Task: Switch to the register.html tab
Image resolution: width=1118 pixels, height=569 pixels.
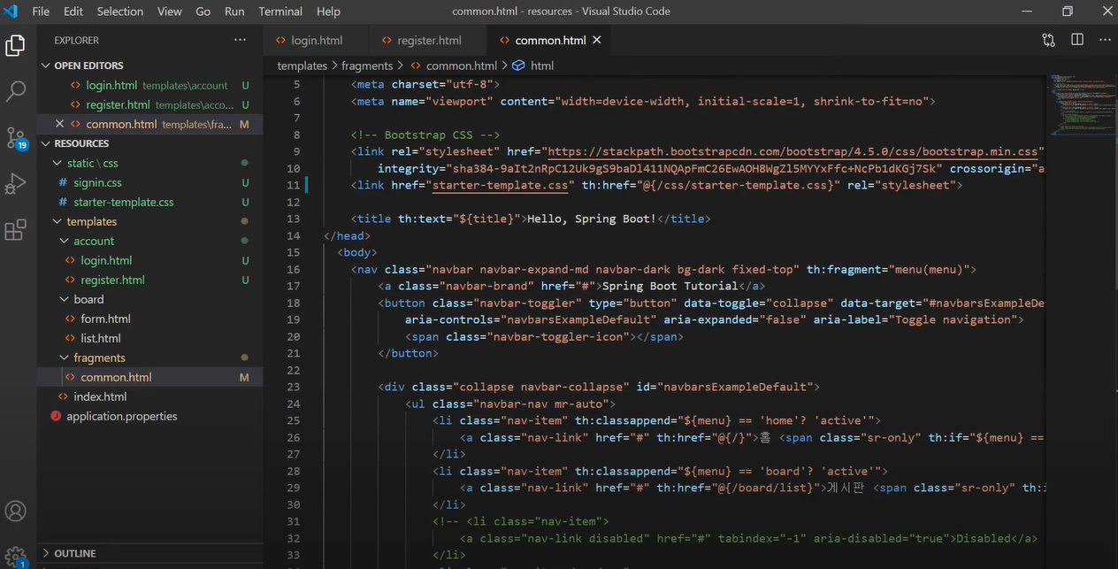Action: tap(429, 40)
